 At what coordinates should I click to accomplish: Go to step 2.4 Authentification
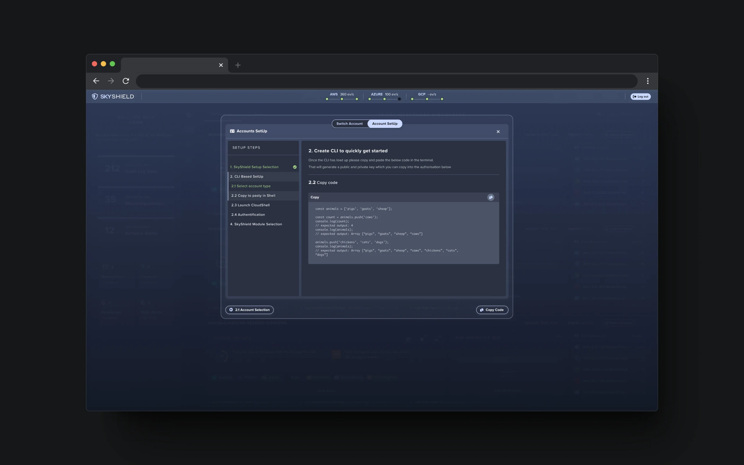pyautogui.click(x=263, y=215)
